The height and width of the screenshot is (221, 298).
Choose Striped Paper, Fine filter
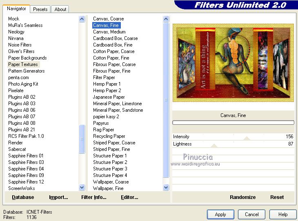click(111, 149)
